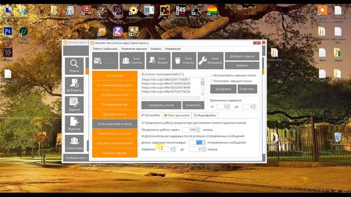Open the Res desktop shortcut
Image resolution: width=351 pixels, height=197 pixels.
pyautogui.click(x=180, y=10)
